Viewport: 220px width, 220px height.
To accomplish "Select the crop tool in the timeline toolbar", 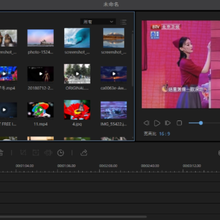I will click(23, 153).
